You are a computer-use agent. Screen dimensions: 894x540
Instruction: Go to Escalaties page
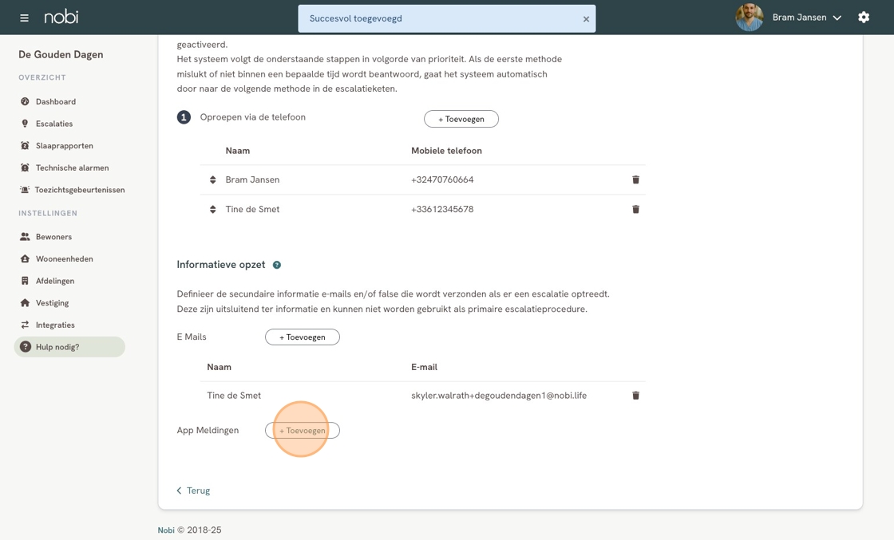tap(53, 124)
